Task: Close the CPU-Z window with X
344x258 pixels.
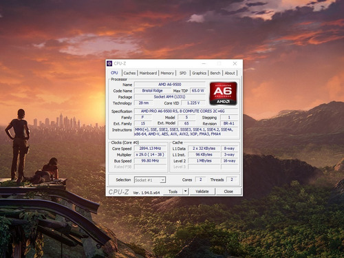Action: point(235,63)
